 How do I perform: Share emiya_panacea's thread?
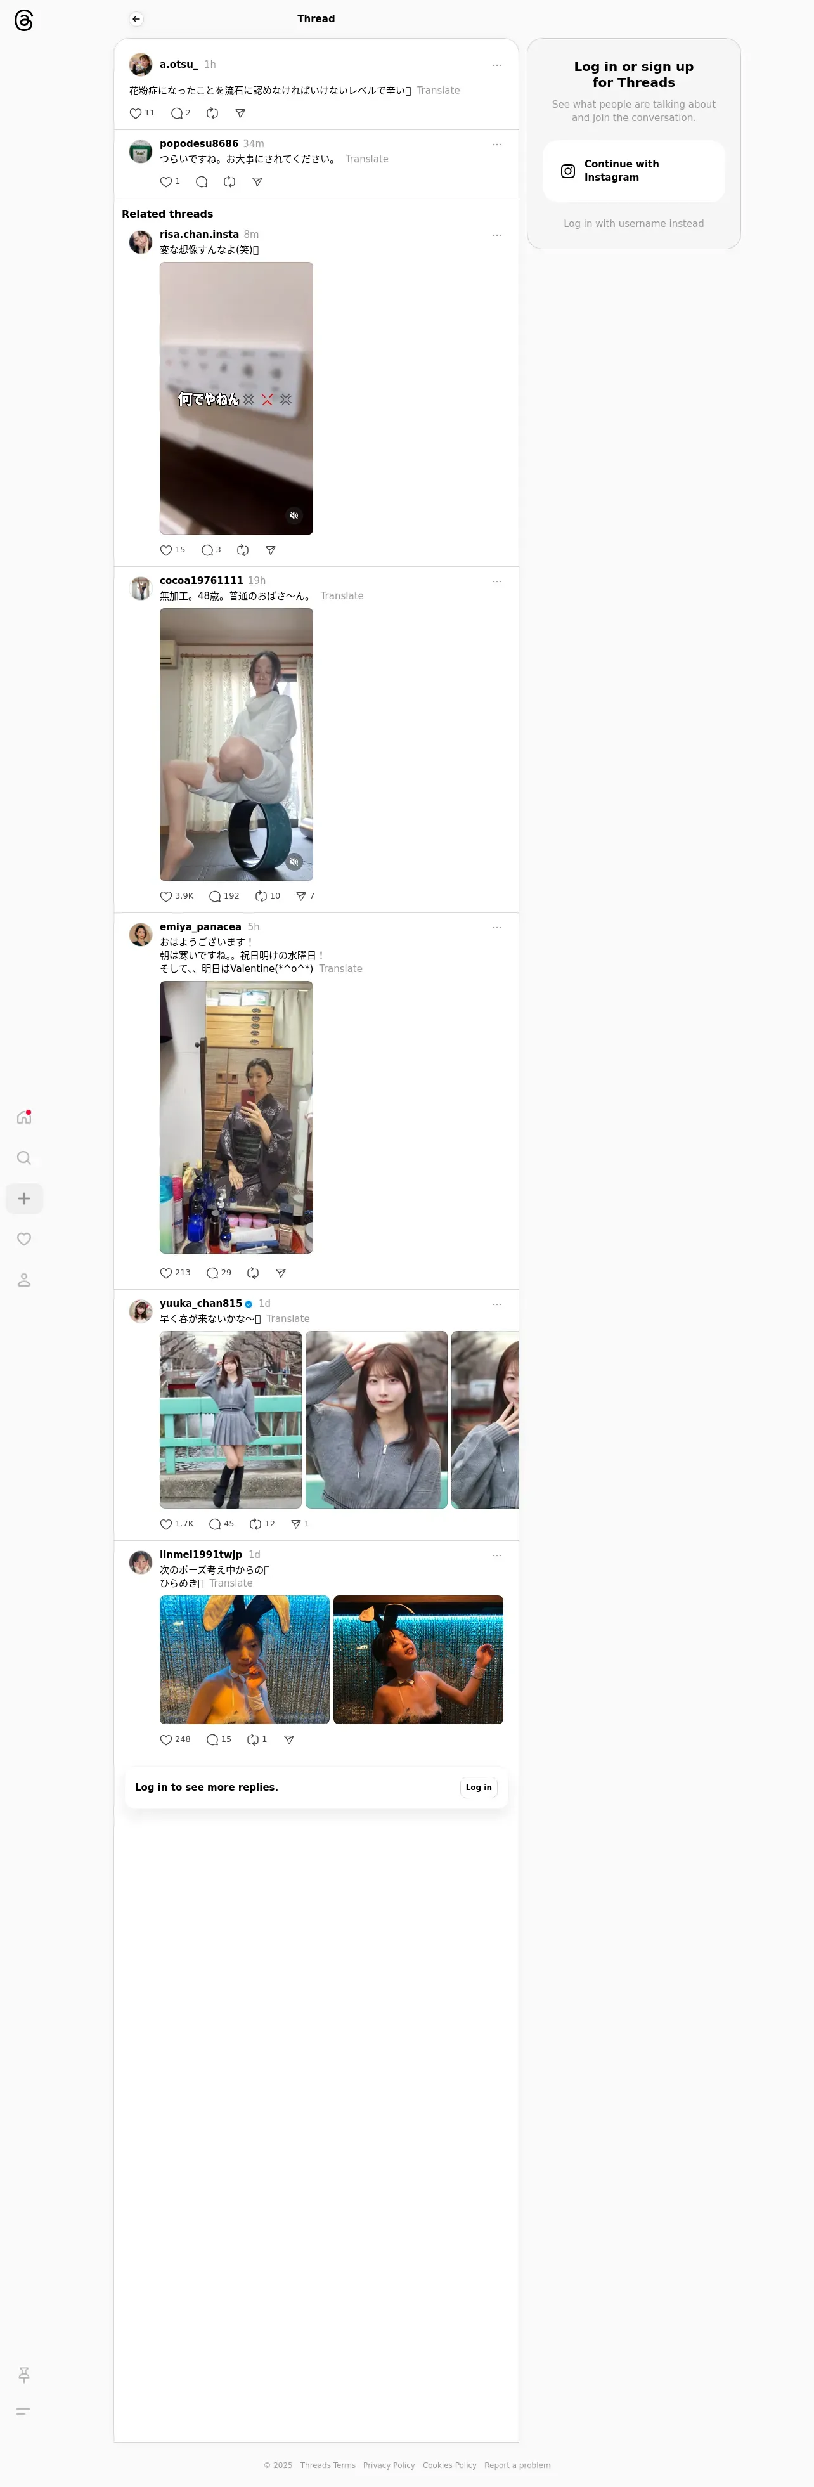tap(281, 1273)
